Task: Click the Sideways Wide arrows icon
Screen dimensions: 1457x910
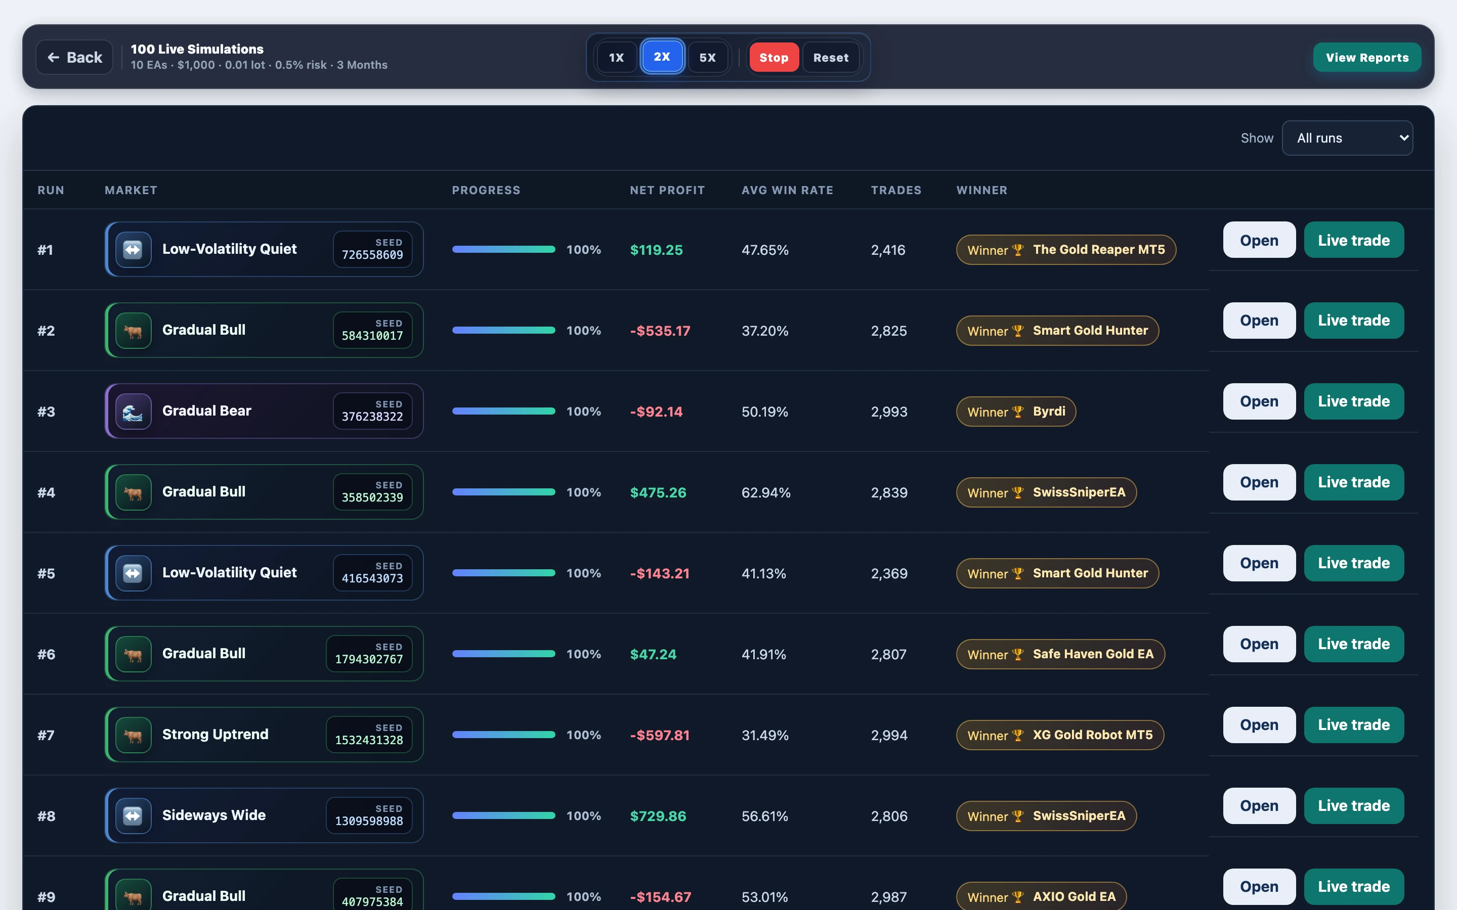Action: coord(133,815)
